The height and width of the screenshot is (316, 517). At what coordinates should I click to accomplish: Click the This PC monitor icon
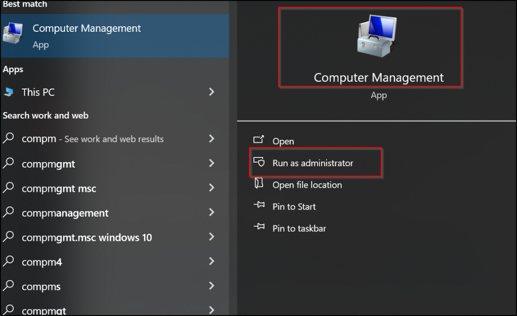point(11,92)
